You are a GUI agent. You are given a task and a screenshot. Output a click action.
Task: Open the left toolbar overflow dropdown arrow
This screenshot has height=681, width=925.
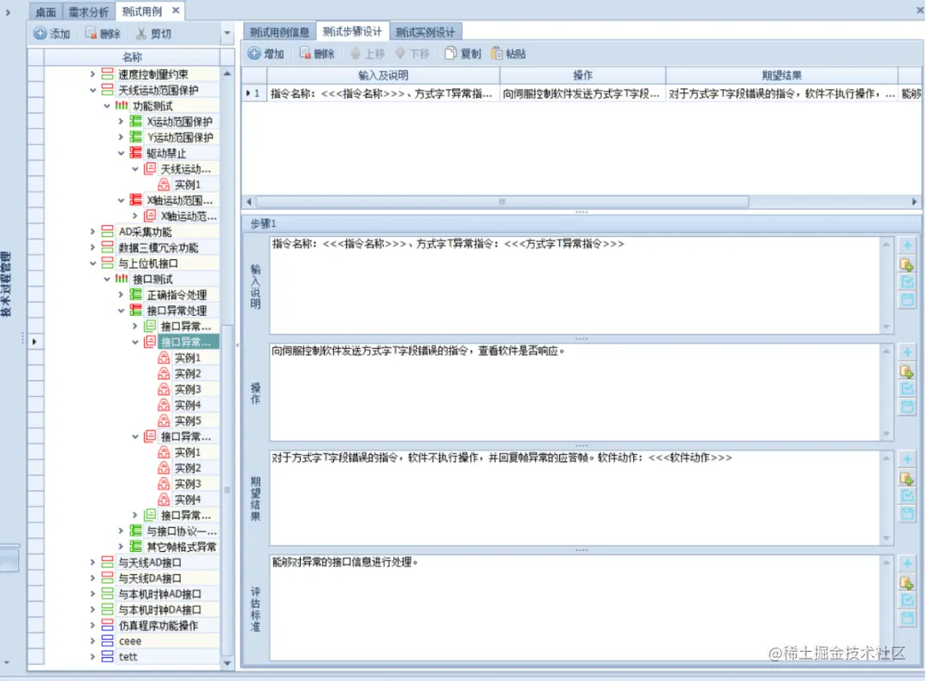click(x=227, y=33)
